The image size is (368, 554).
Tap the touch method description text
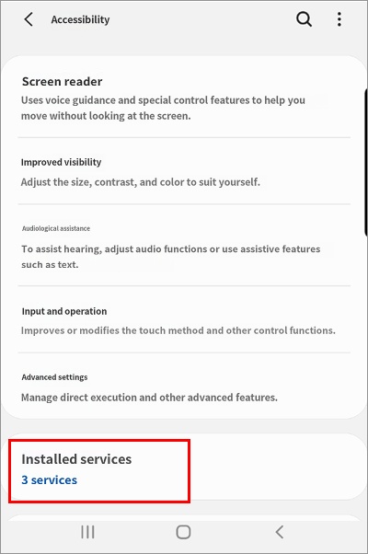tap(178, 330)
